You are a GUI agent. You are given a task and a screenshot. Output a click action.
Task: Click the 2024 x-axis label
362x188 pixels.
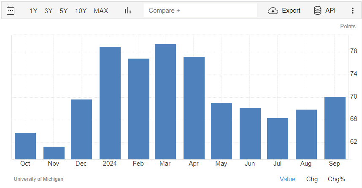(110, 164)
